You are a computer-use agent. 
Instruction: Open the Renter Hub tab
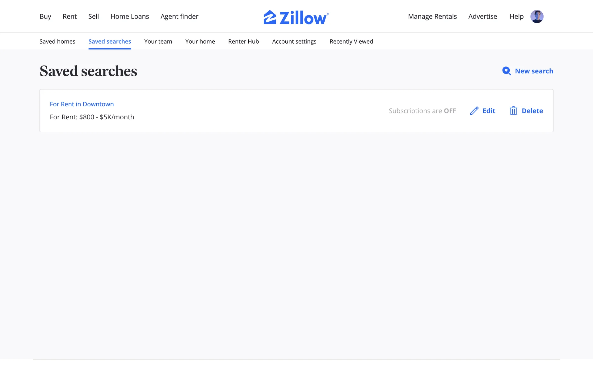click(x=243, y=41)
